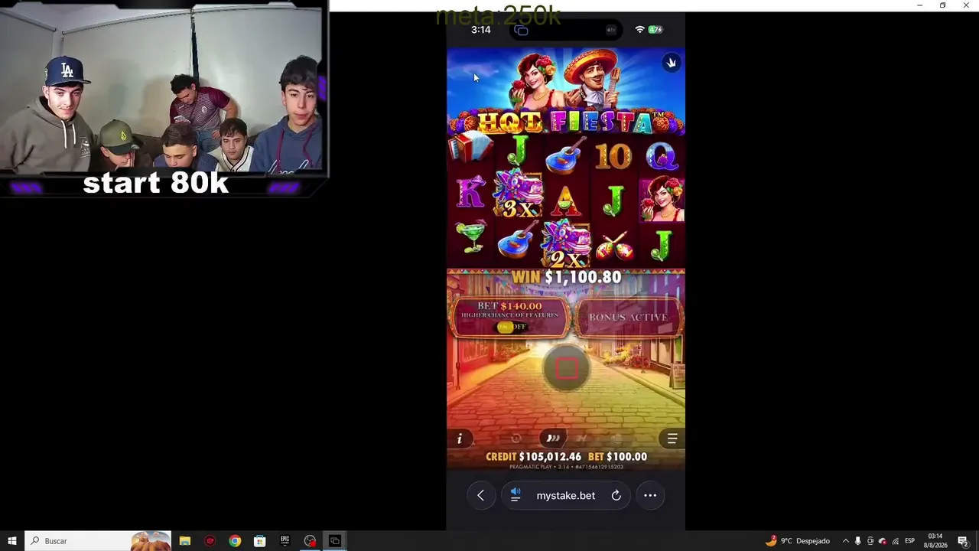
Task: Click the phone battery indicator
Action: 655,30
